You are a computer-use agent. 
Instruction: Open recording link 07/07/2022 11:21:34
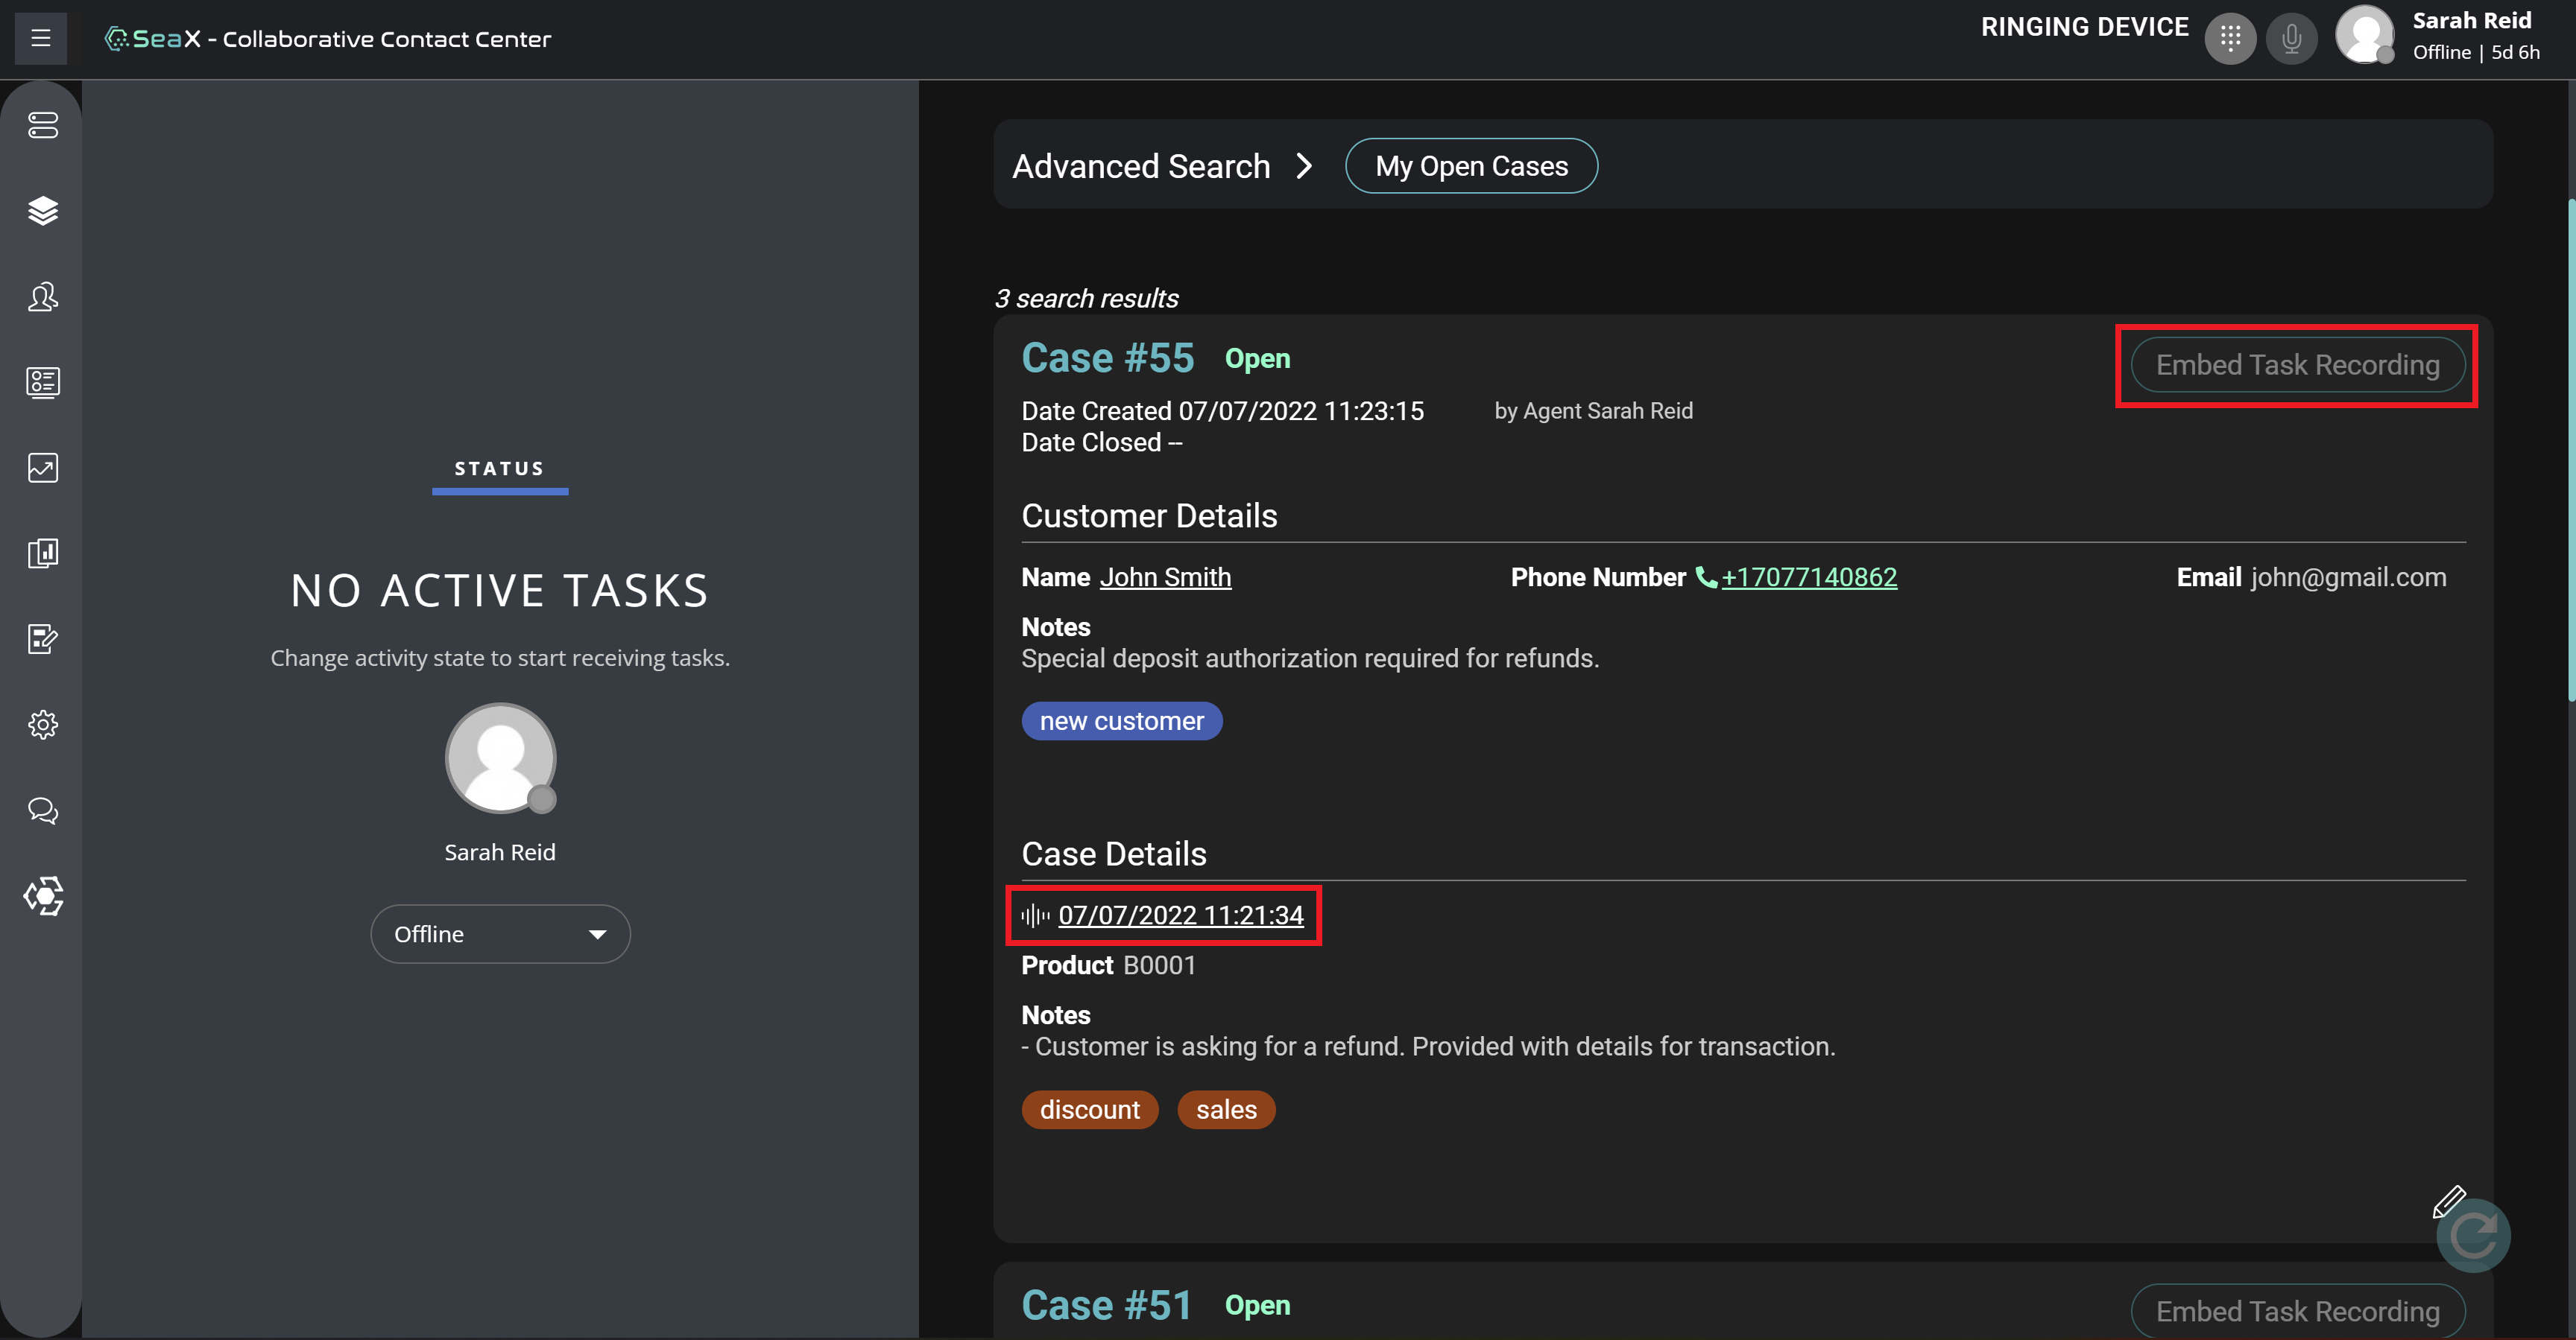coord(1180,915)
